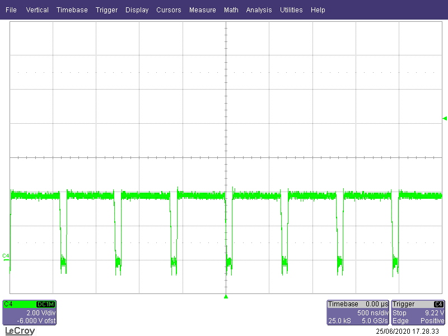Open the C4 channel descriptor box

coord(30,312)
